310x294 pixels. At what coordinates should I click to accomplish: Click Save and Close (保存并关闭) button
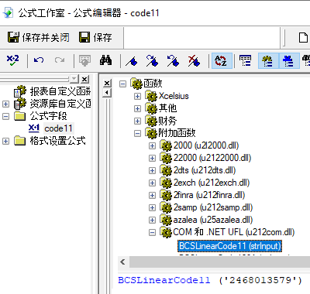(38, 38)
